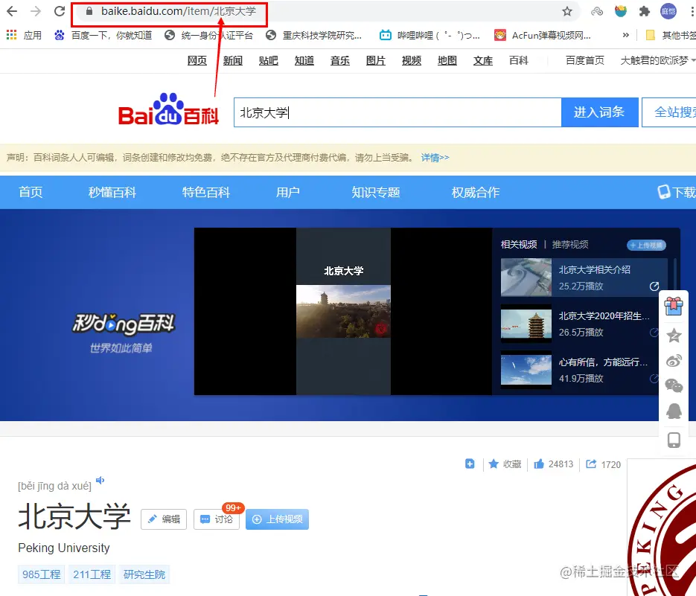The image size is (696, 596).
Task: Click the browser forward arrow
Action: (x=36, y=11)
